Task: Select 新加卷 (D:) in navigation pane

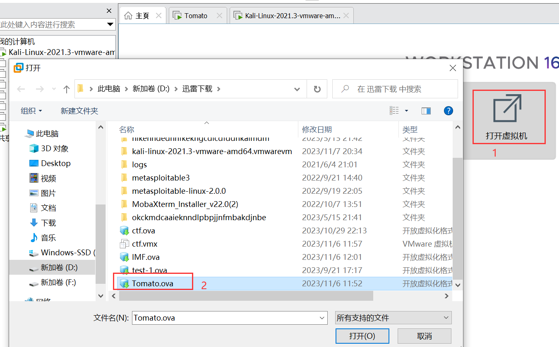Action: pos(53,267)
